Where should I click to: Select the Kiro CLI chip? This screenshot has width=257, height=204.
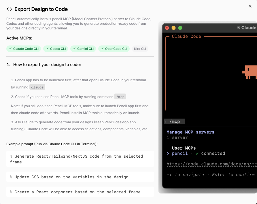coord(140,49)
